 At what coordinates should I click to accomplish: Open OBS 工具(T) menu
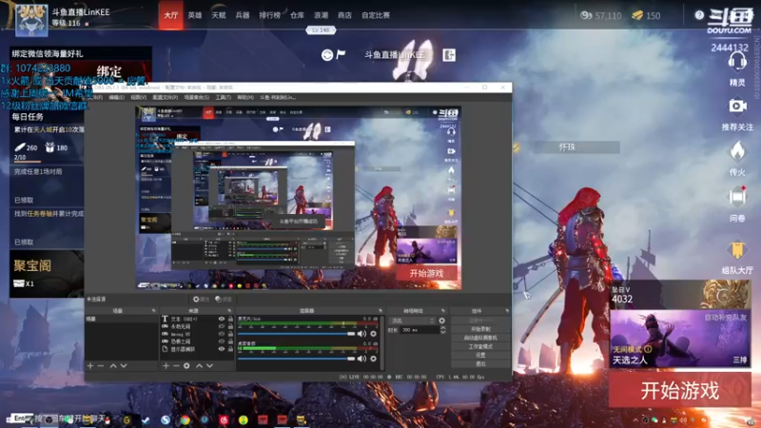(x=224, y=98)
